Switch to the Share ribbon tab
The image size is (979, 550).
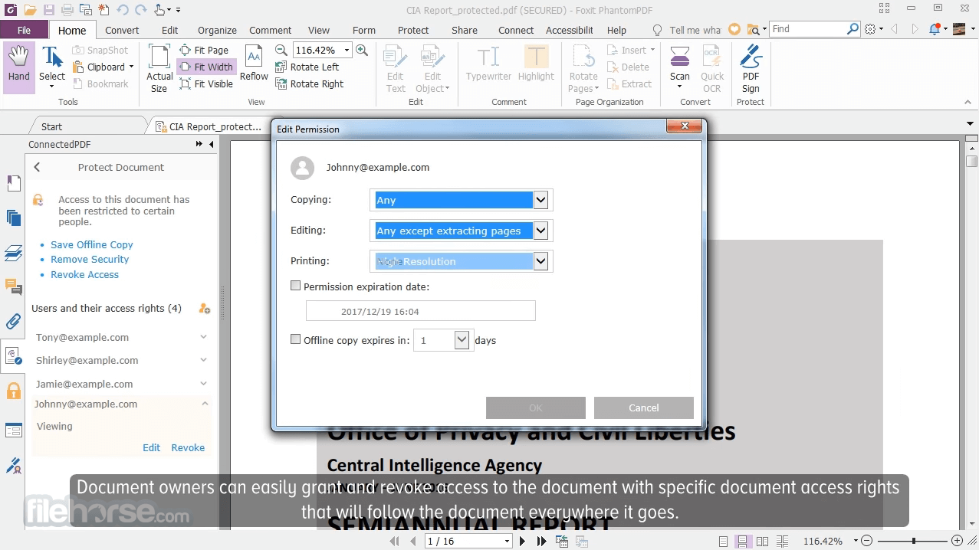coord(465,30)
